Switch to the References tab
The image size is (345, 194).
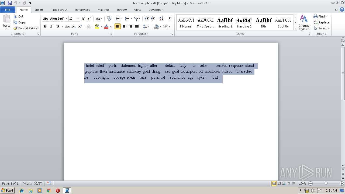82,10
